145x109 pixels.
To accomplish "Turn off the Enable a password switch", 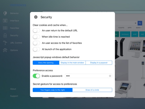I will [36, 76].
